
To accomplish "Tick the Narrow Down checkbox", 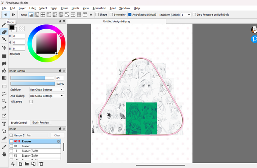I will 11,135.
